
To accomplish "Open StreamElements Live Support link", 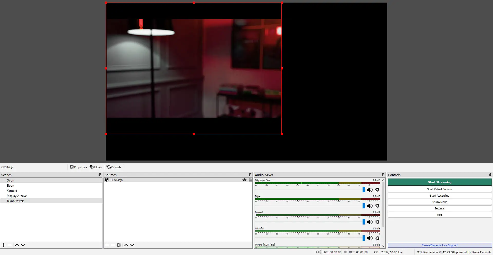I will 439,245.
